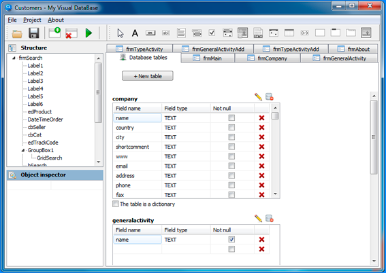
Task: Open project with the folder icon
Action: (x=17, y=33)
